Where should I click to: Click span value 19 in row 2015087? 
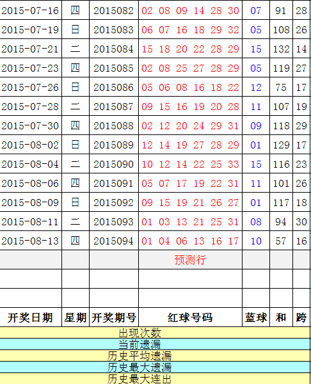pyautogui.click(x=301, y=106)
